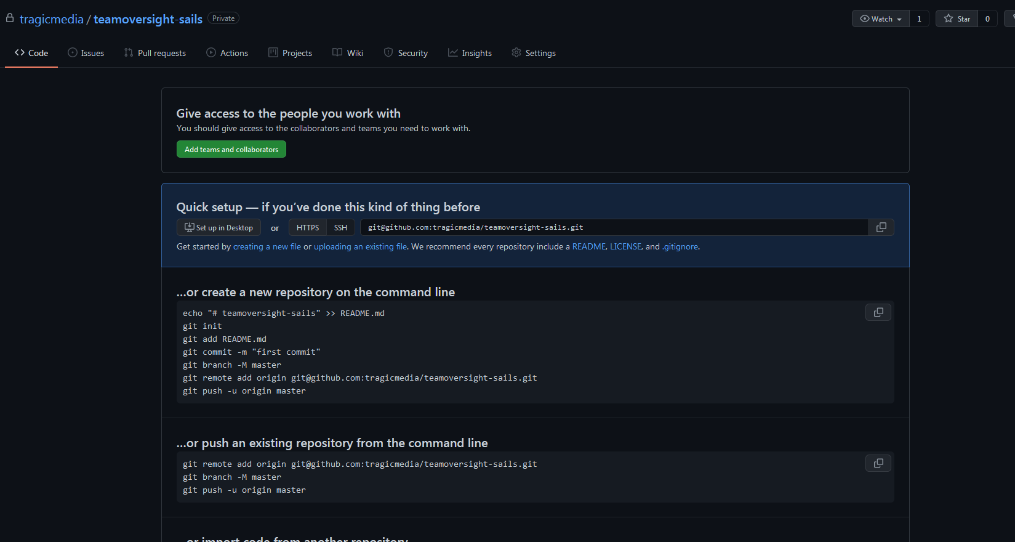The width and height of the screenshot is (1015, 542).
Task: Expand the Watch dropdown caret
Action: coord(899,19)
